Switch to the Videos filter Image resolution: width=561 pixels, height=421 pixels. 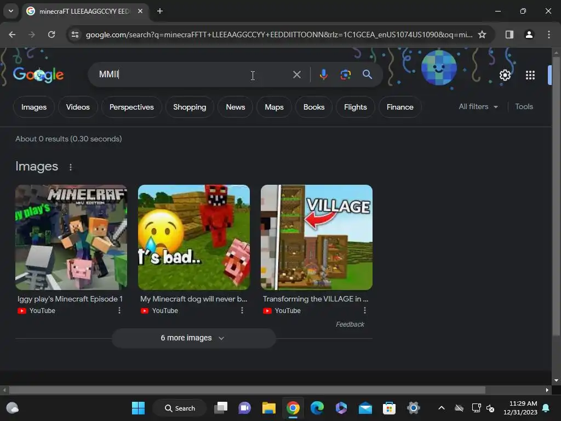click(x=78, y=107)
